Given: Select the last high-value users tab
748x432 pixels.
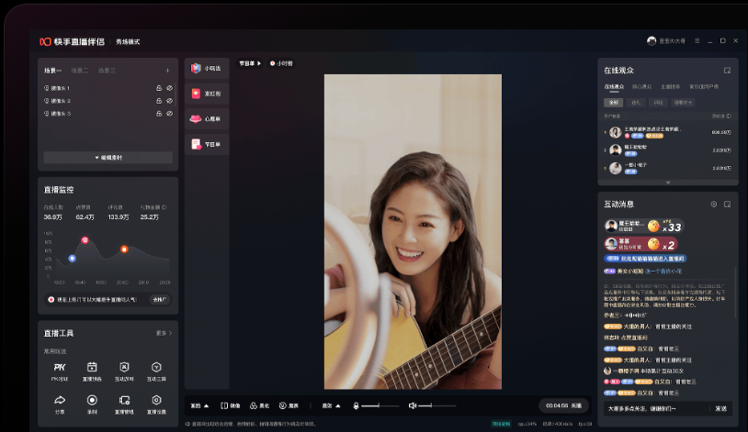Looking at the screenshot, I should point(704,87).
